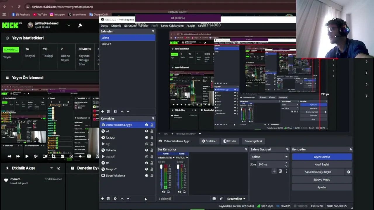Filter the Etkinlik Akışı feed
This screenshot has width=374, height=210.
[51, 168]
